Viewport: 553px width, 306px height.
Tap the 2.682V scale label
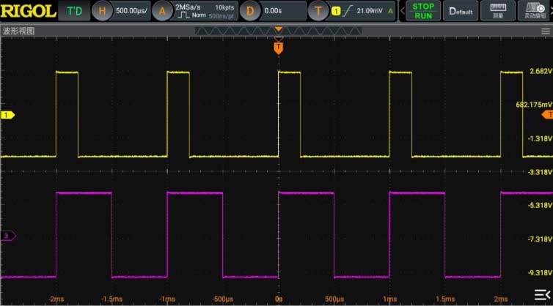[x=541, y=71]
